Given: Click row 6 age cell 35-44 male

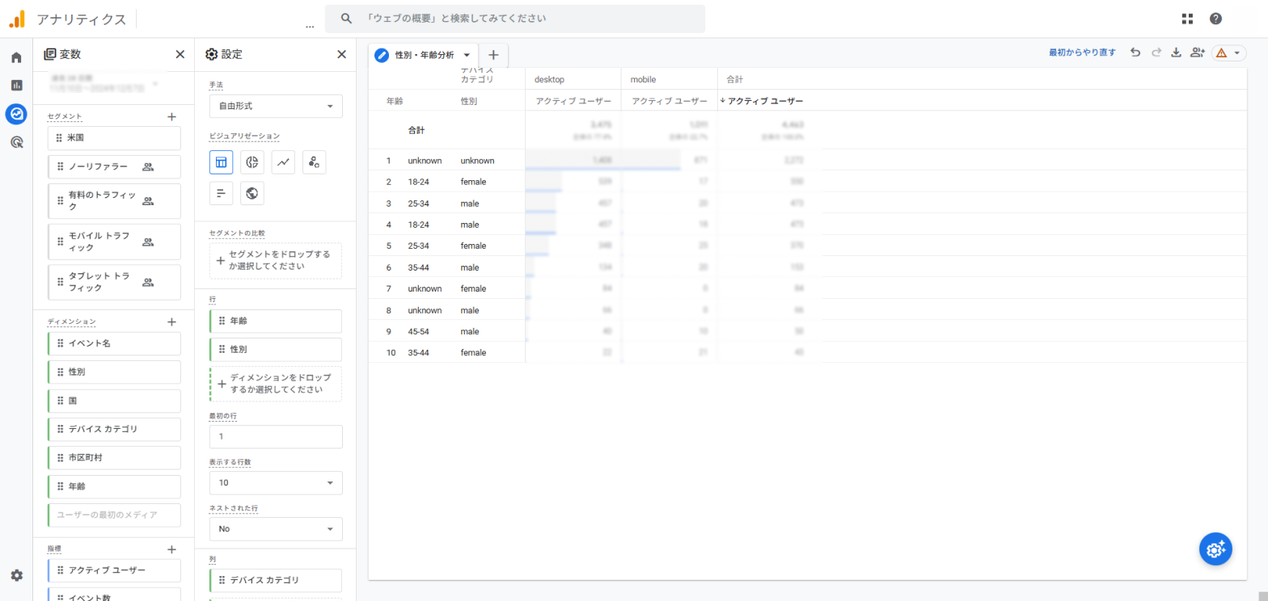Looking at the screenshot, I should pyautogui.click(x=418, y=267).
